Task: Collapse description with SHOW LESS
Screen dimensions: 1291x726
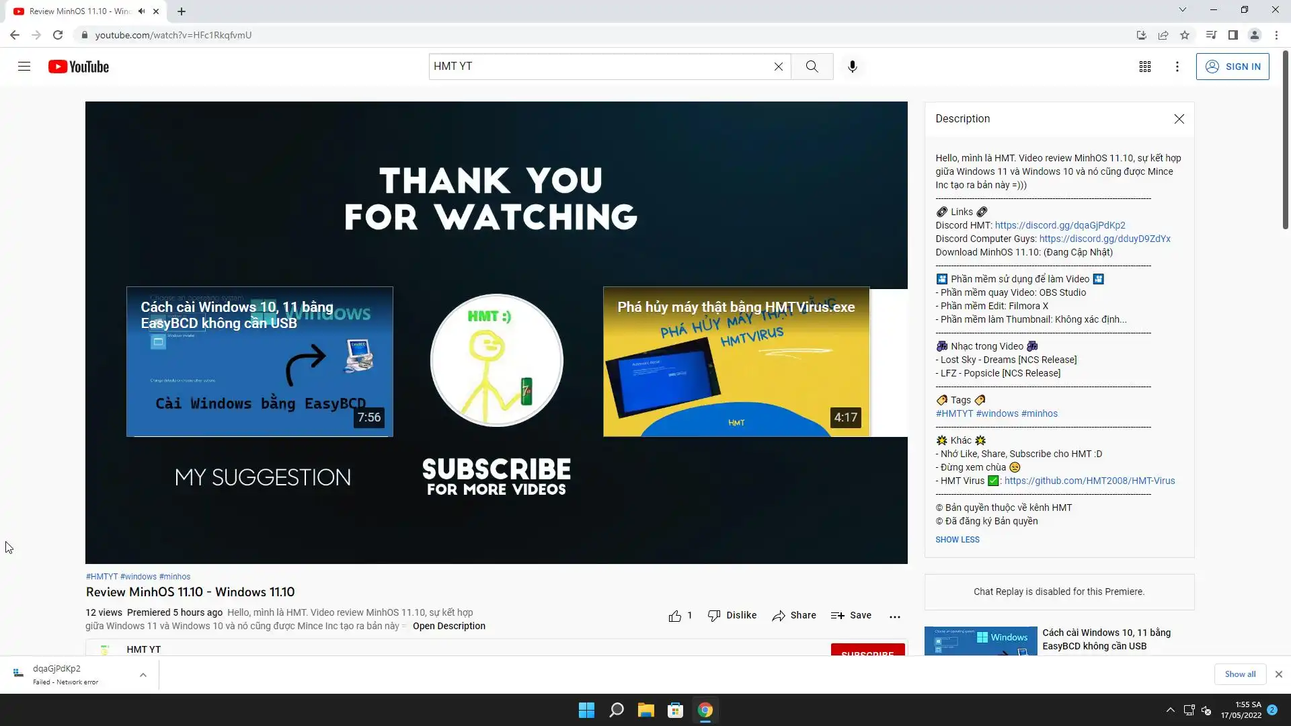Action: (x=957, y=540)
